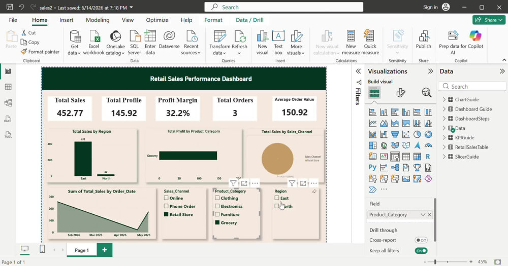Viewport: 508px width, 266px height.
Task: Open the Analytics magnifier icon
Action: pyautogui.click(x=427, y=93)
